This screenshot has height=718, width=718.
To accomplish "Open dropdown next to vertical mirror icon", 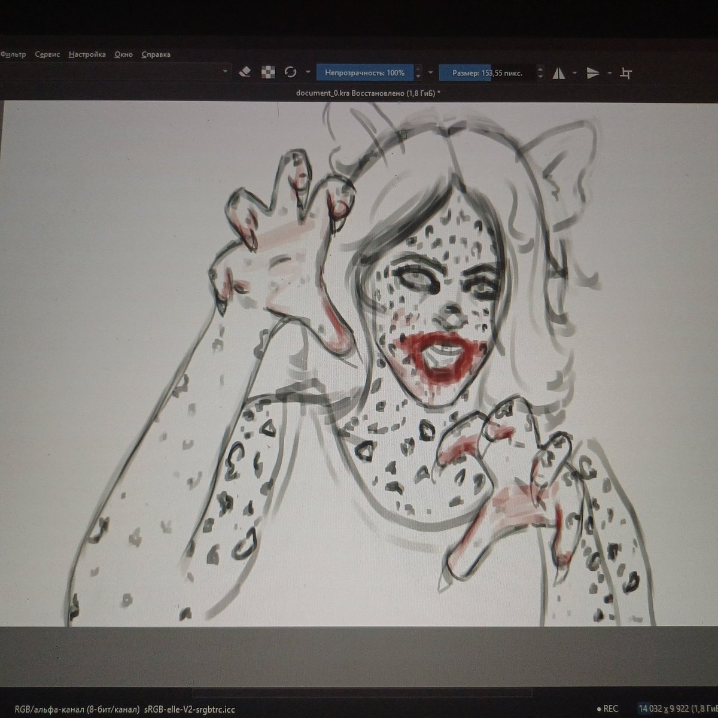I will (609, 73).
